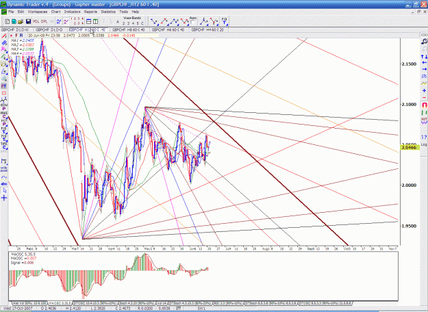Switch to the MAOSC indicator tab
Image resolution: width=428 pixels, height=312 pixels.
coord(60,303)
